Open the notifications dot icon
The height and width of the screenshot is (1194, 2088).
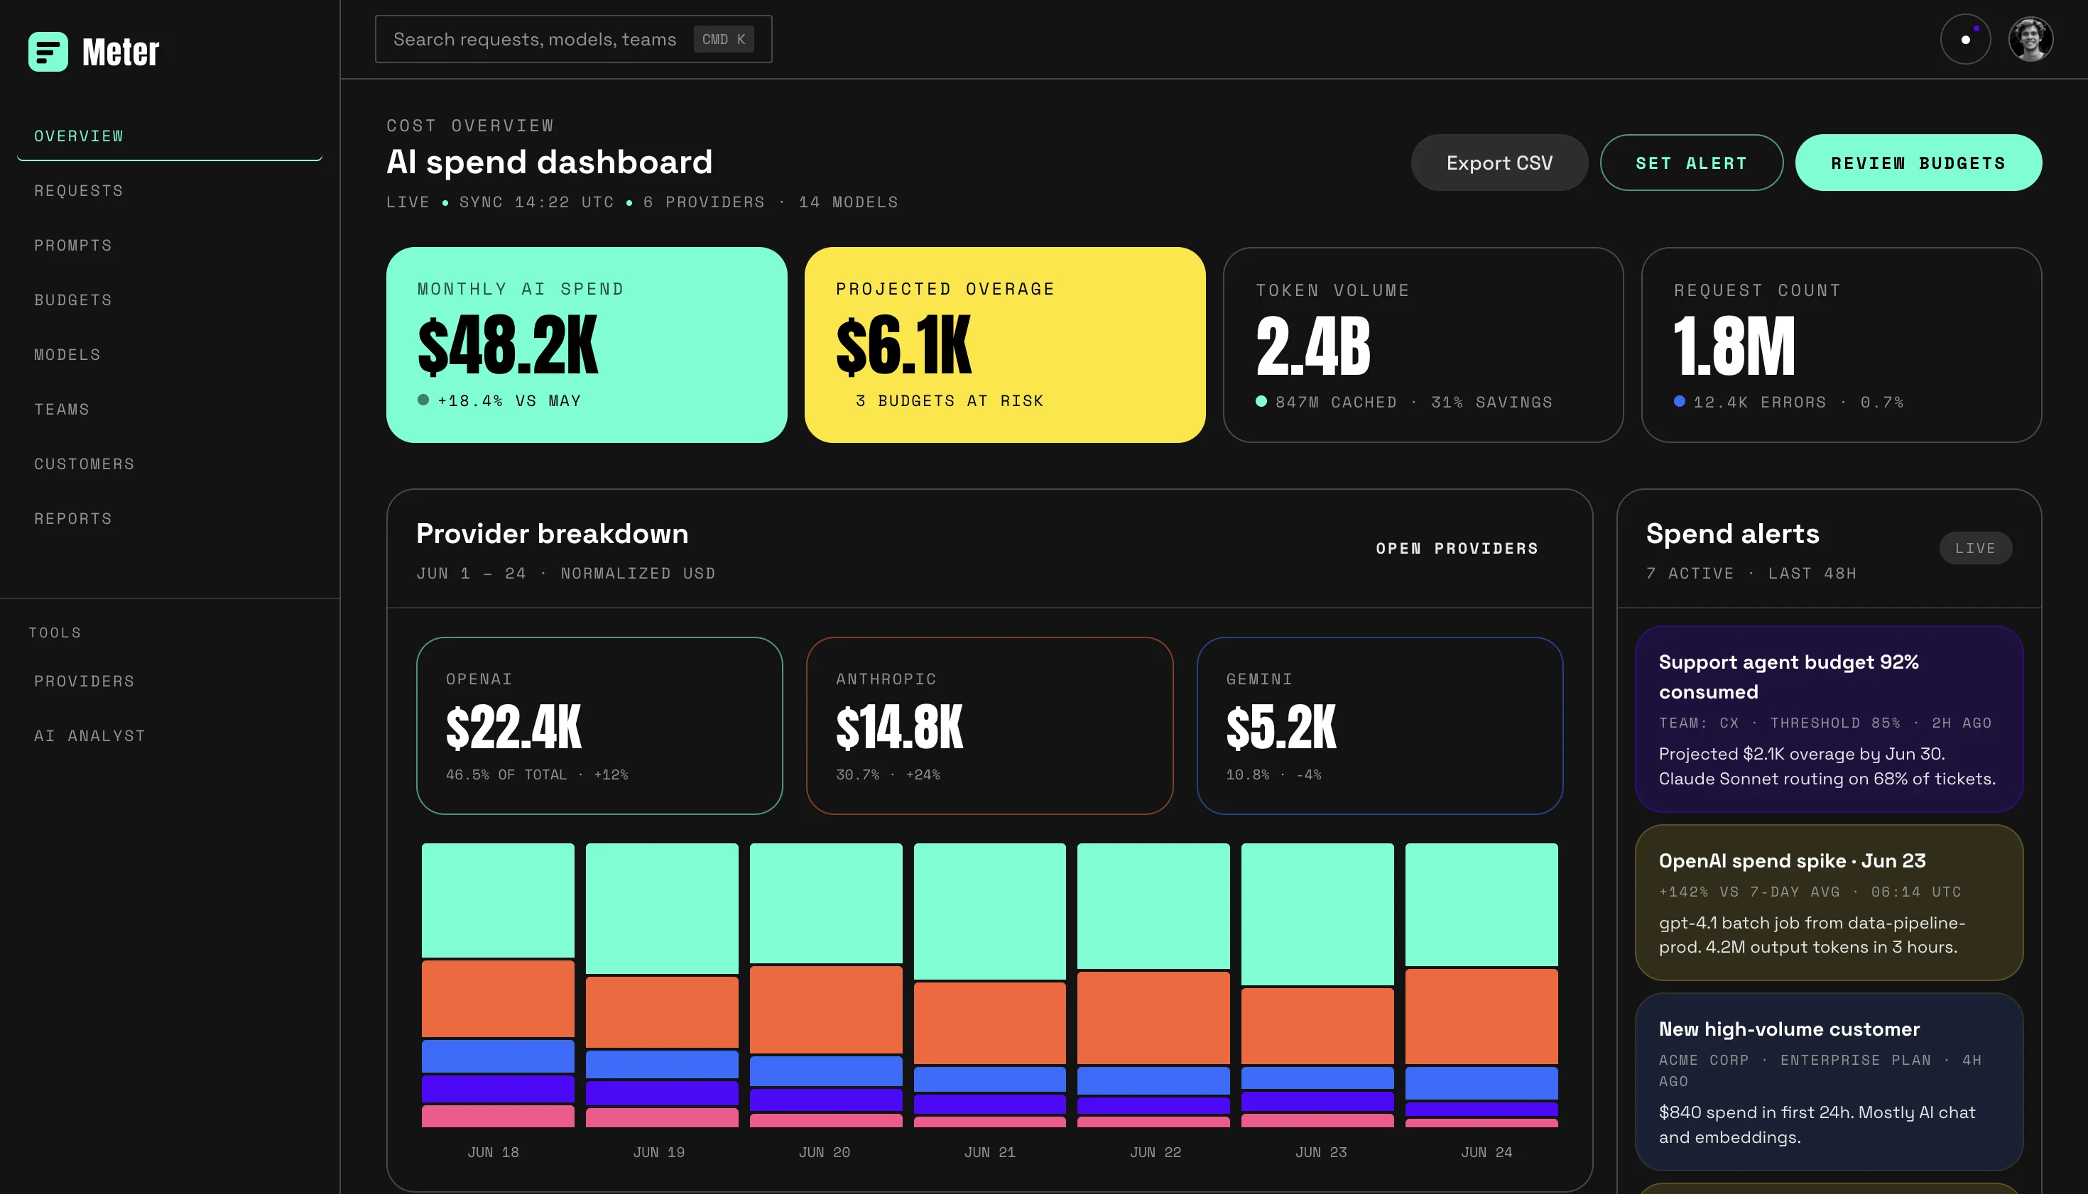[1965, 39]
